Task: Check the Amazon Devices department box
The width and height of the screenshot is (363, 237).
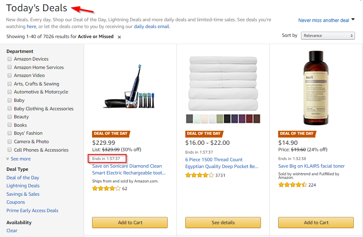Action: pos(10,59)
